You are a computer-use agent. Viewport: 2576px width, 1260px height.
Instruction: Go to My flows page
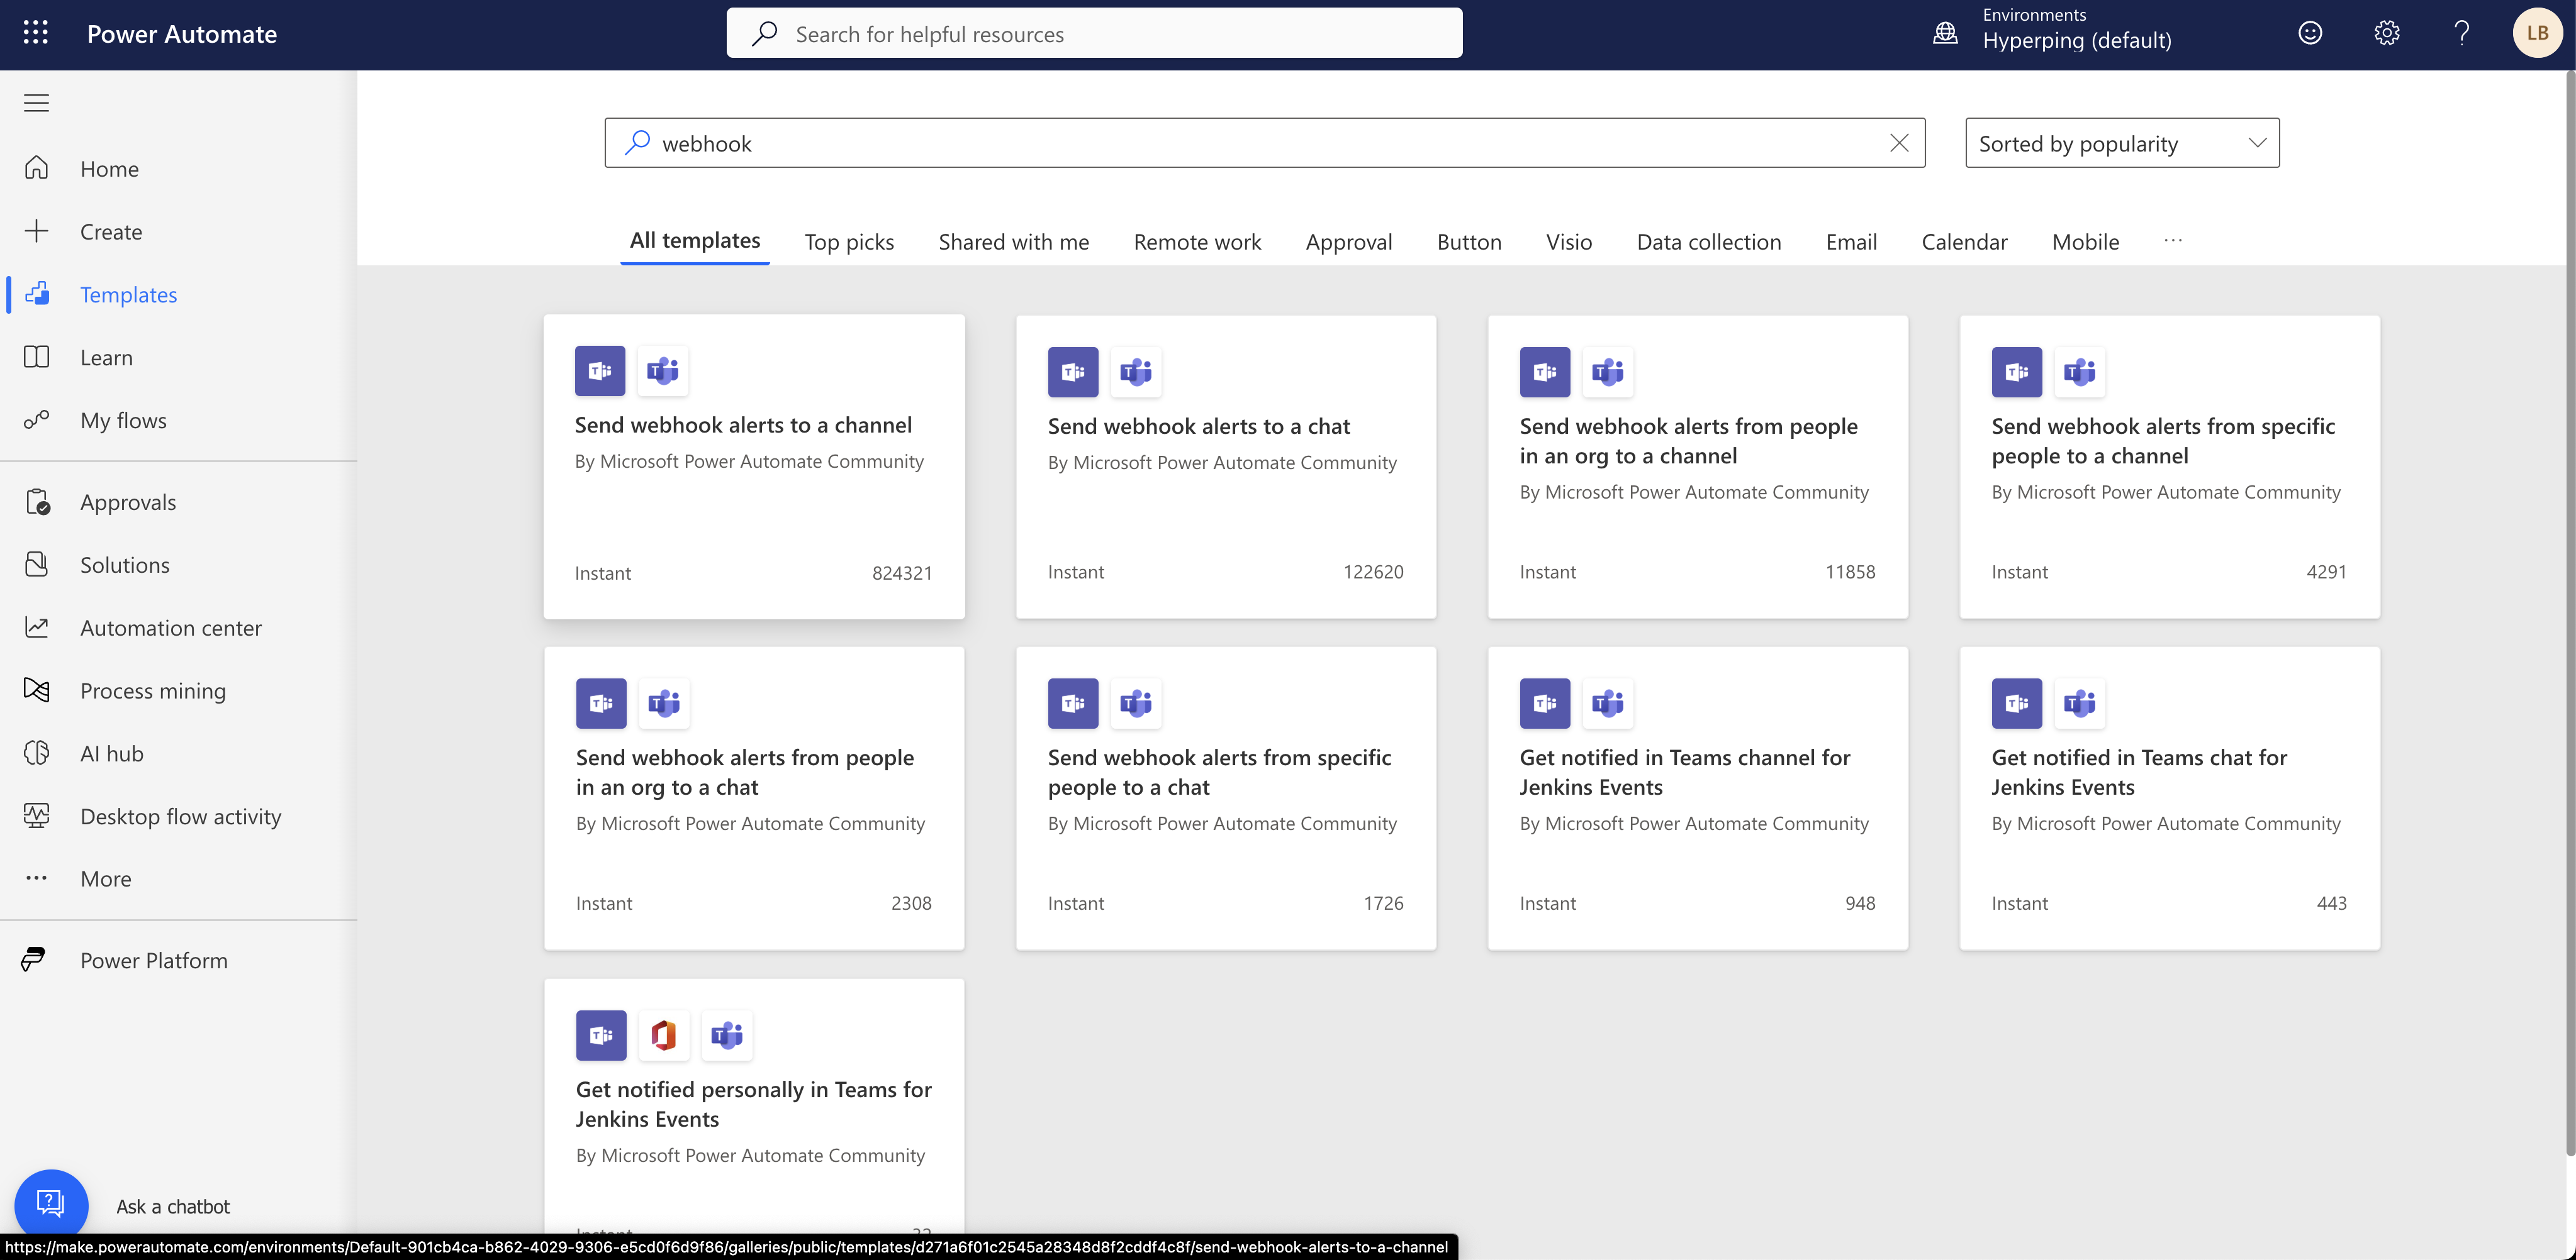point(123,421)
